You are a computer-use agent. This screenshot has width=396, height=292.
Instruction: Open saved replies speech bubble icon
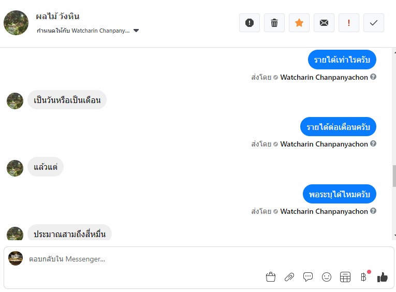pyautogui.click(x=308, y=277)
